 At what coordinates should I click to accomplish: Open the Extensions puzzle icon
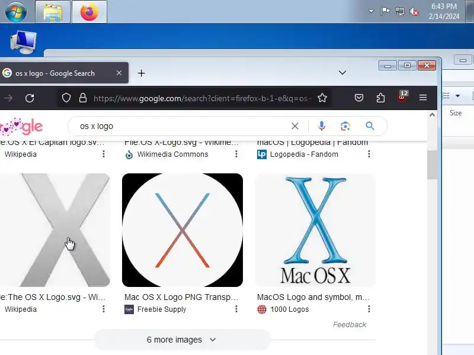380,98
